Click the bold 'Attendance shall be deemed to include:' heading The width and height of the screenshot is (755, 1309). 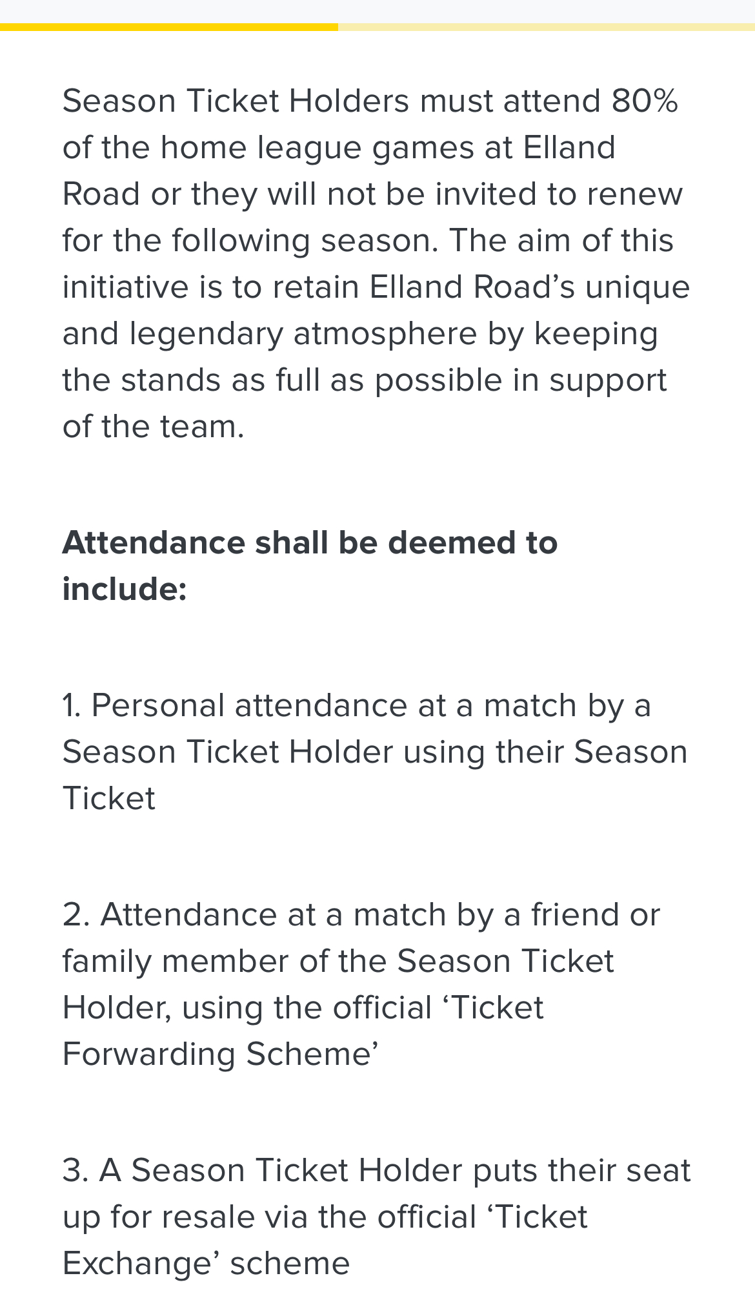coord(310,566)
